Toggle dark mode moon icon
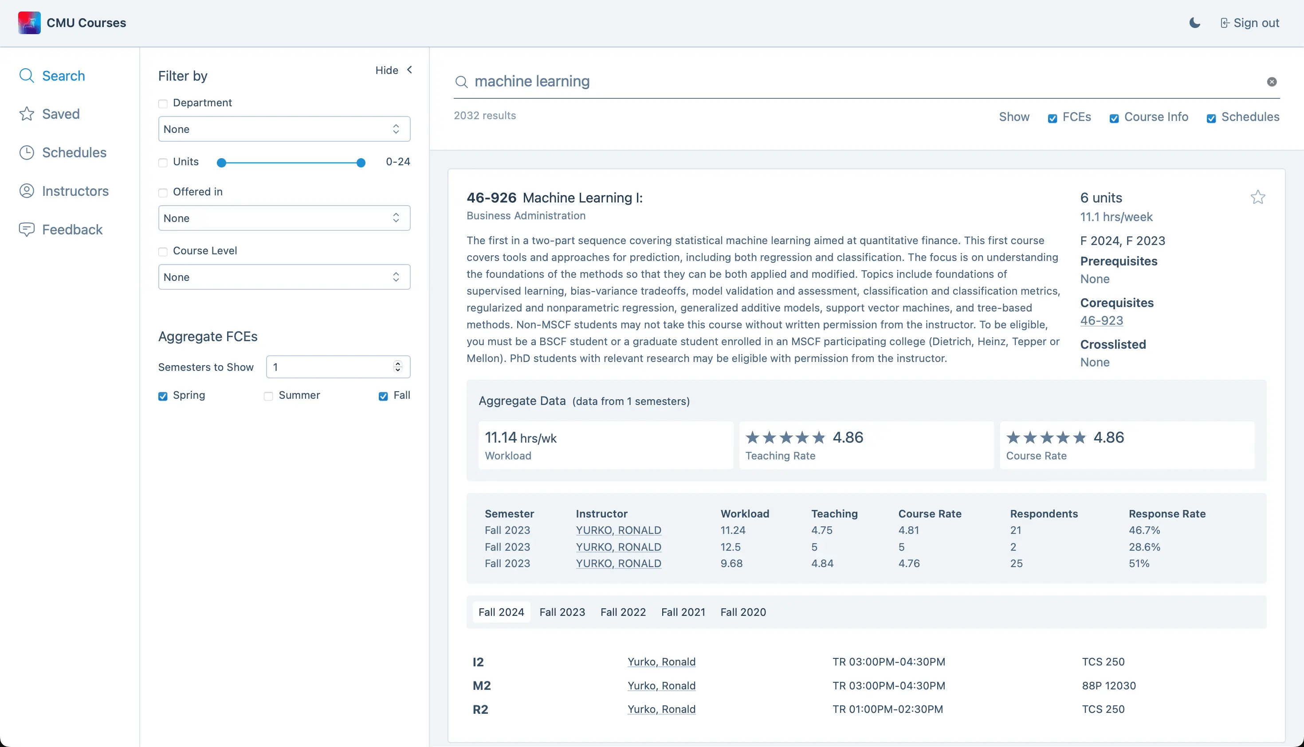The width and height of the screenshot is (1304, 747). tap(1194, 23)
